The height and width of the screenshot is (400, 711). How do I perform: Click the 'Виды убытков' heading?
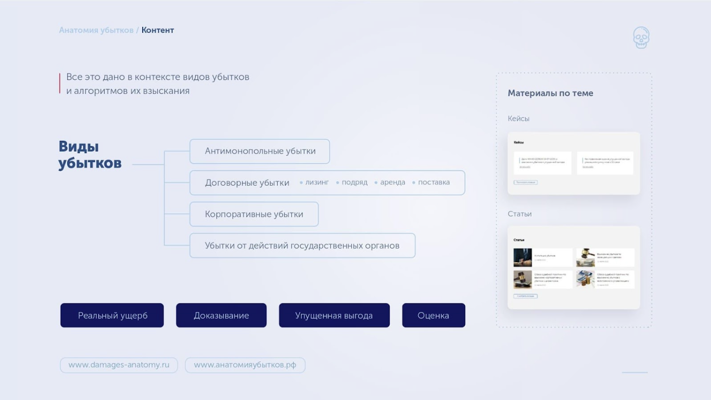90,155
